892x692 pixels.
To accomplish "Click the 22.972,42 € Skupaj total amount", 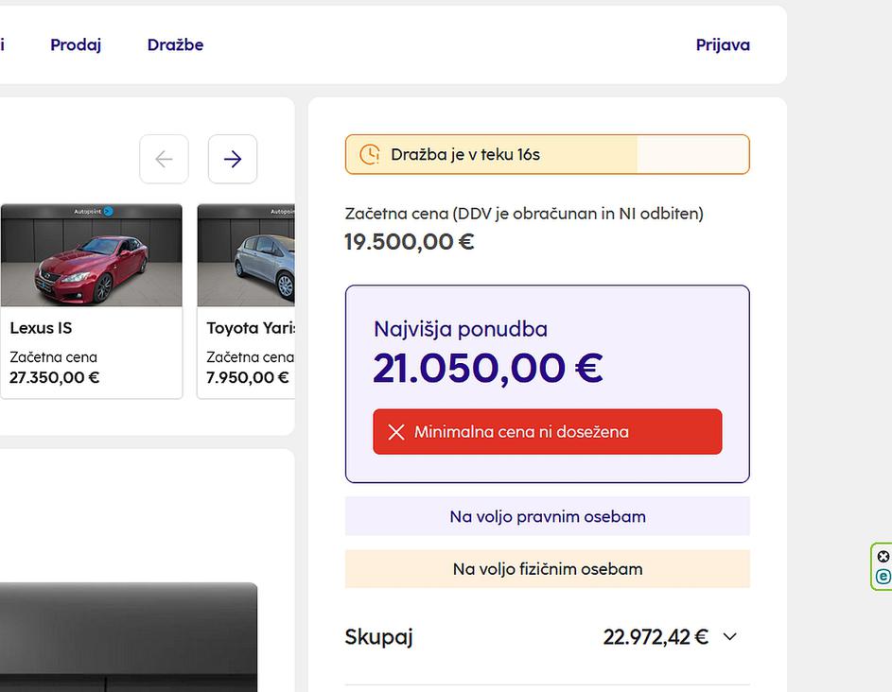I will click(655, 637).
